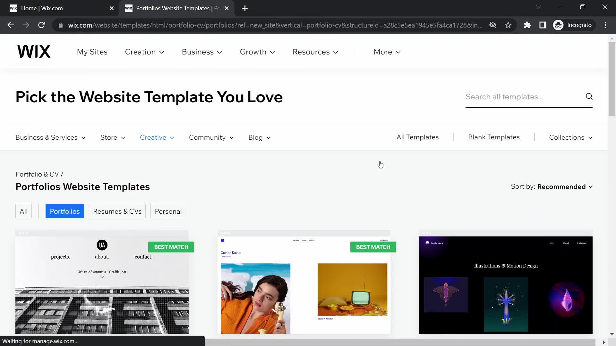Expand the Business menu
Viewport: 616px width, 346px height.
click(x=202, y=52)
